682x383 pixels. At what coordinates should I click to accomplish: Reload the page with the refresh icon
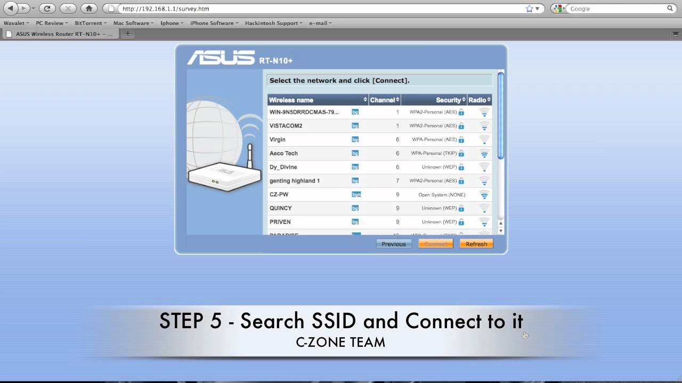(x=47, y=9)
